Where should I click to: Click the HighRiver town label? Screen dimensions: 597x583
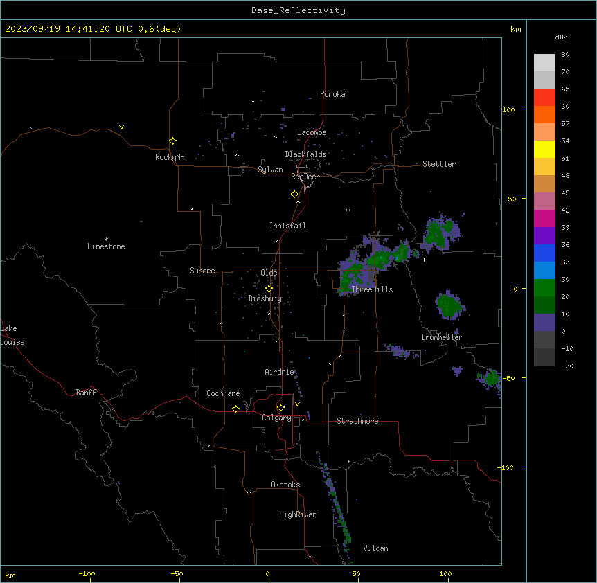pos(298,514)
